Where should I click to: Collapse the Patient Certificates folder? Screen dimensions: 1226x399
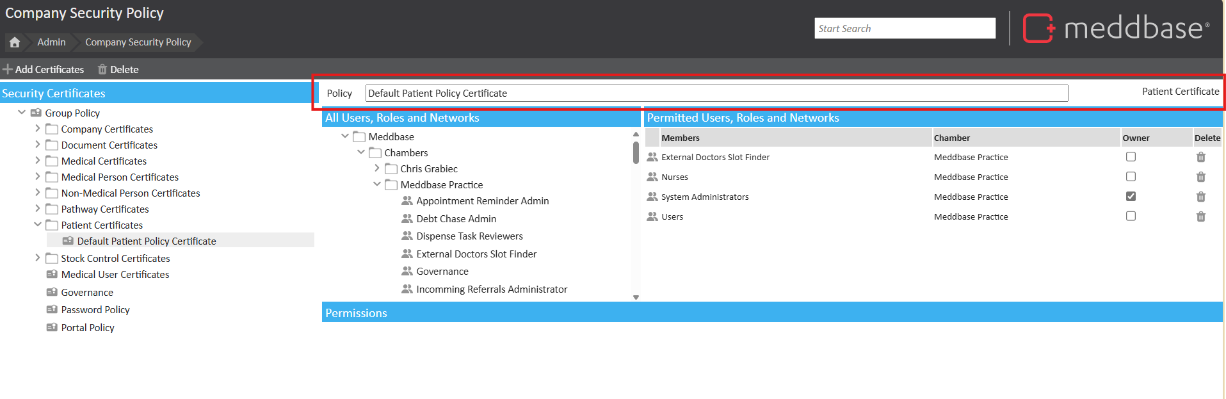point(38,225)
